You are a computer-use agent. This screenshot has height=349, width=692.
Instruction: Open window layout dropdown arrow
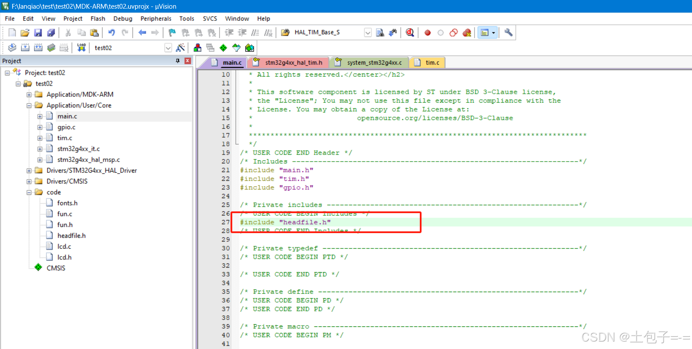[493, 33]
